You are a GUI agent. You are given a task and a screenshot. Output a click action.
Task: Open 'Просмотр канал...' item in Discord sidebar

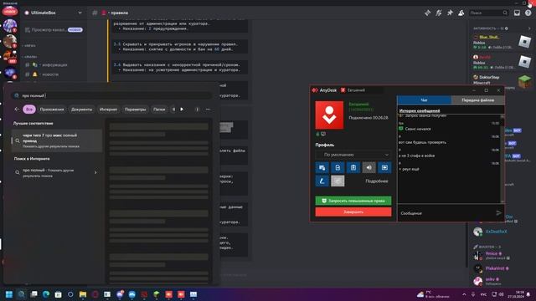coord(54,30)
